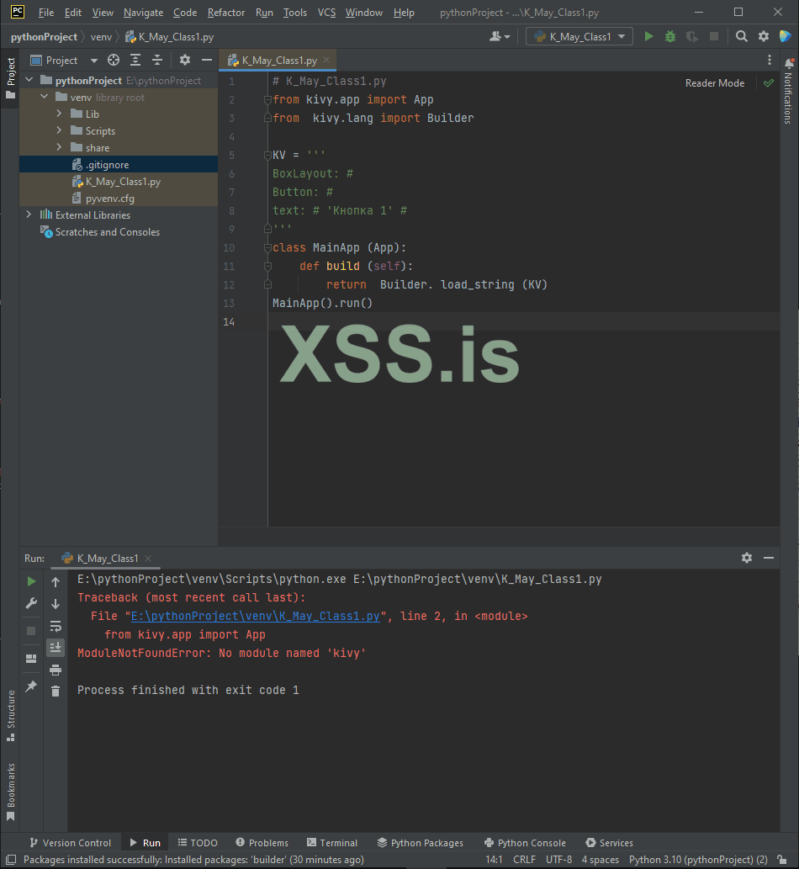799x869 pixels.
Task: Move down the stack trace arrow
Action: pos(56,603)
